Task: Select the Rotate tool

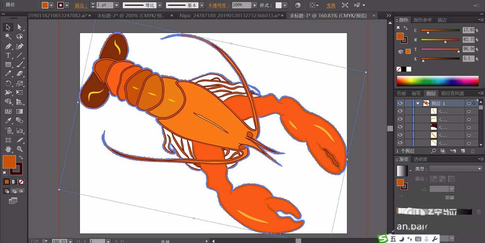Action: pos(8,83)
